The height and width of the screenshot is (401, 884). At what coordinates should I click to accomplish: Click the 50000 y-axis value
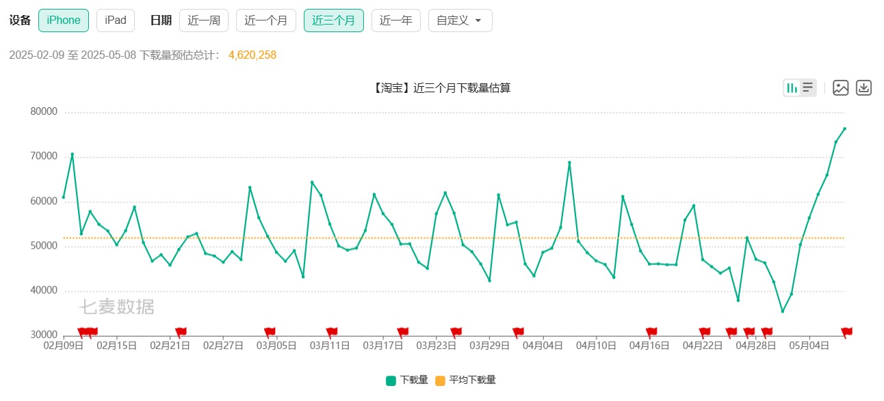44,246
